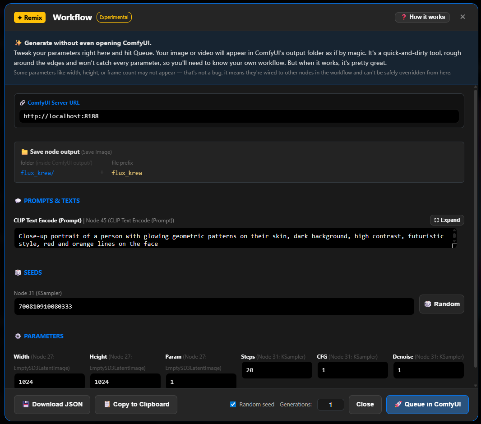Viewport: 481px width, 424px height.
Task: Click the scrollbar down arrow at bottom
Action: tap(476, 386)
